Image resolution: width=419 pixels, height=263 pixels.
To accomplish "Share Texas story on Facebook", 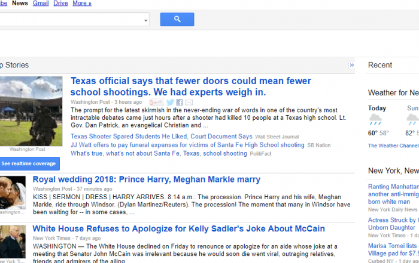I will pyautogui.click(x=180, y=103).
